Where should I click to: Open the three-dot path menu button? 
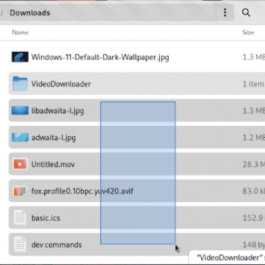point(225,13)
